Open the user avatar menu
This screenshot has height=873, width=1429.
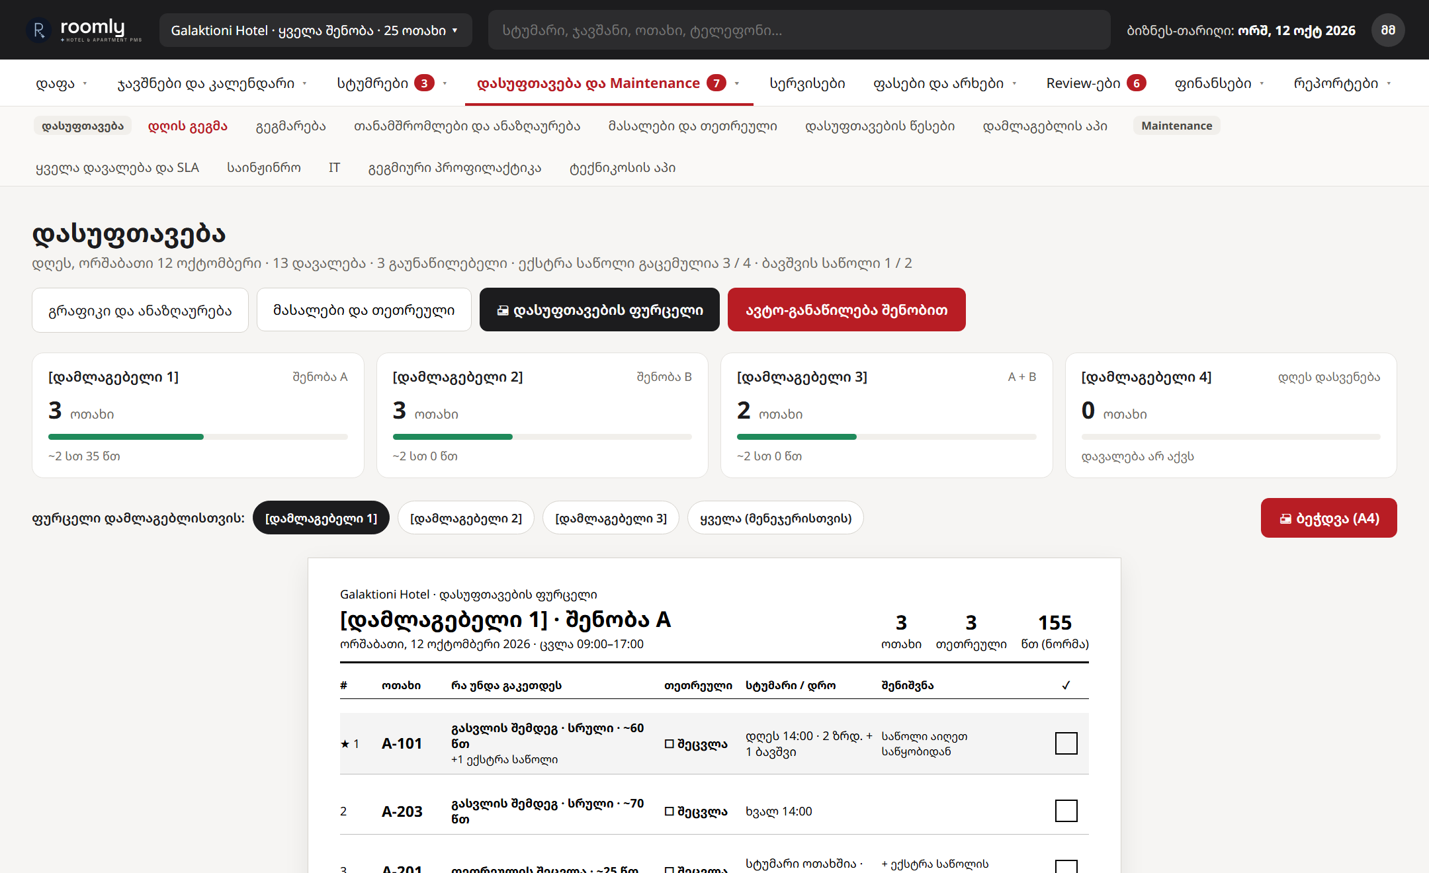tap(1388, 30)
